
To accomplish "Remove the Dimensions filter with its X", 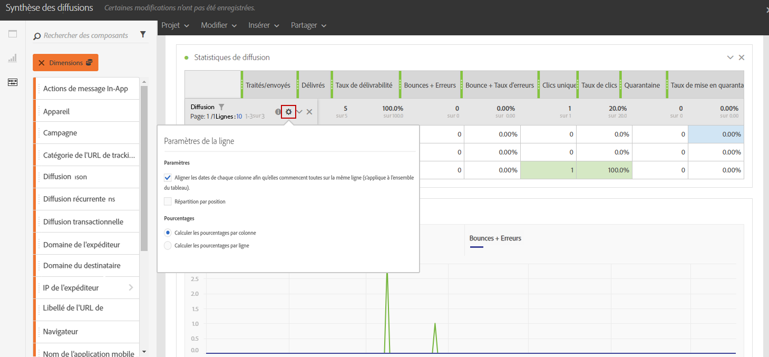I will tap(42, 63).
